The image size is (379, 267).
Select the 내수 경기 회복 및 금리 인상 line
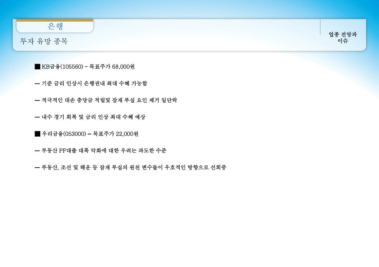pos(90,117)
